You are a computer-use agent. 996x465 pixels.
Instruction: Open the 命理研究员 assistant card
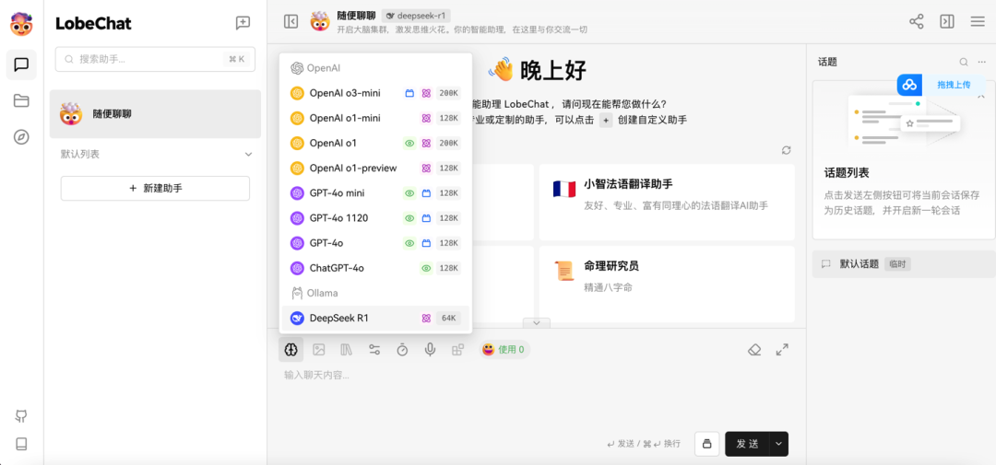coord(667,285)
